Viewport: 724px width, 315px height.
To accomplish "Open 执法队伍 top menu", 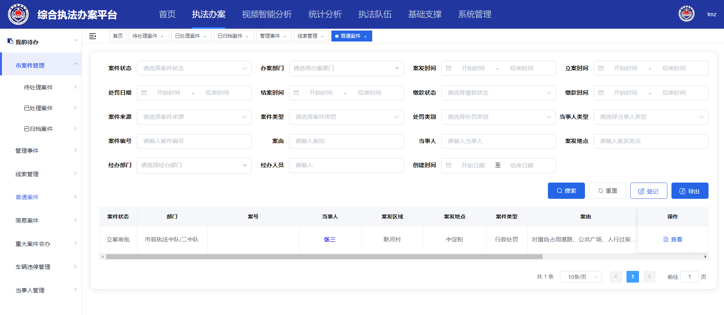I will (375, 14).
